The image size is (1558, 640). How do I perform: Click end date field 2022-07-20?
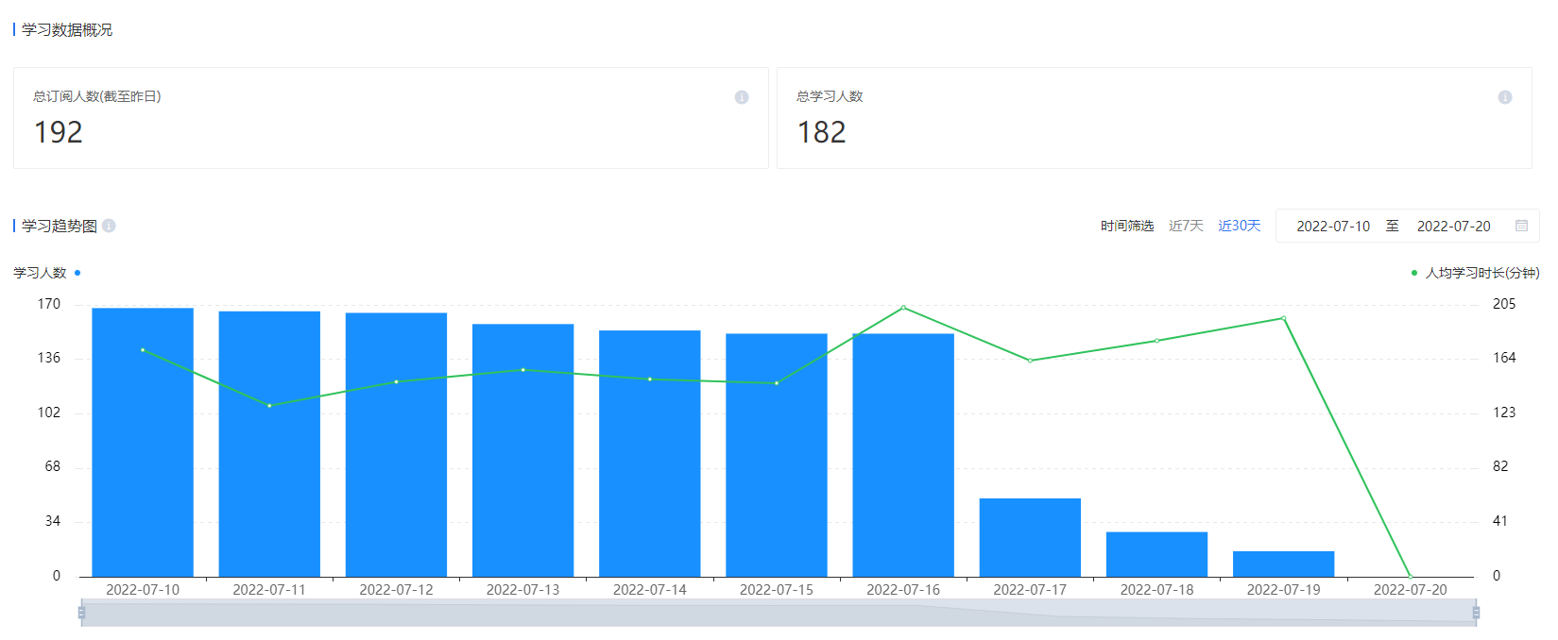click(x=1453, y=227)
